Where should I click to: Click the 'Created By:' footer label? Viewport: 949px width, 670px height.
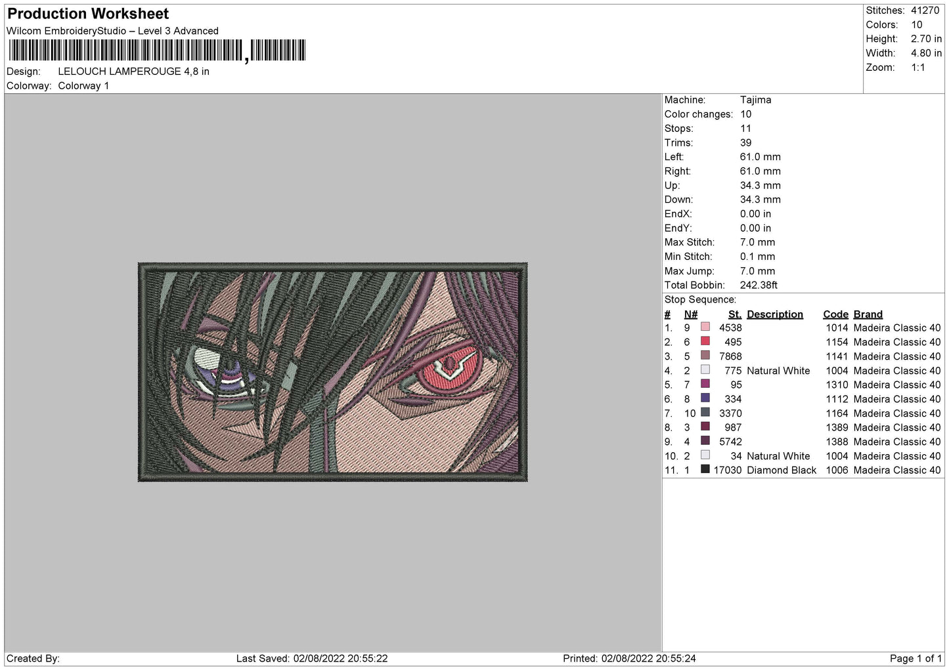pyautogui.click(x=33, y=658)
